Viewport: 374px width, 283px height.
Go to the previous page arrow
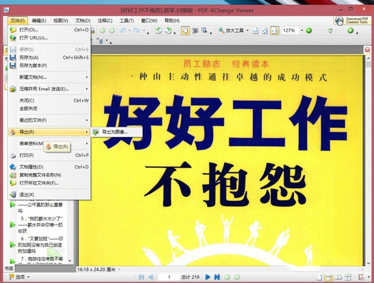tap(151, 277)
